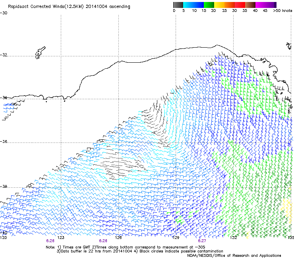Click the latitude label '-30'
Viewport: 294px width, 258px height.
[x=4, y=13]
